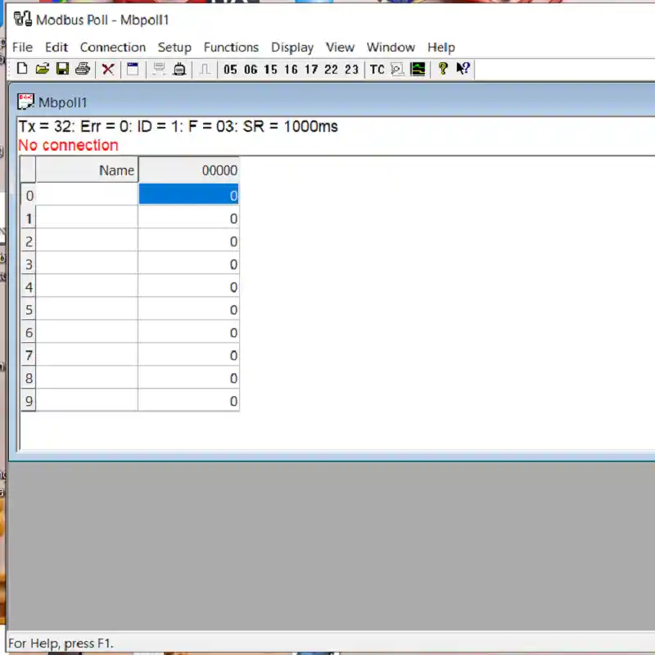655x655 pixels.
Task: Click the red X delete icon
Action: click(x=108, y=69)
